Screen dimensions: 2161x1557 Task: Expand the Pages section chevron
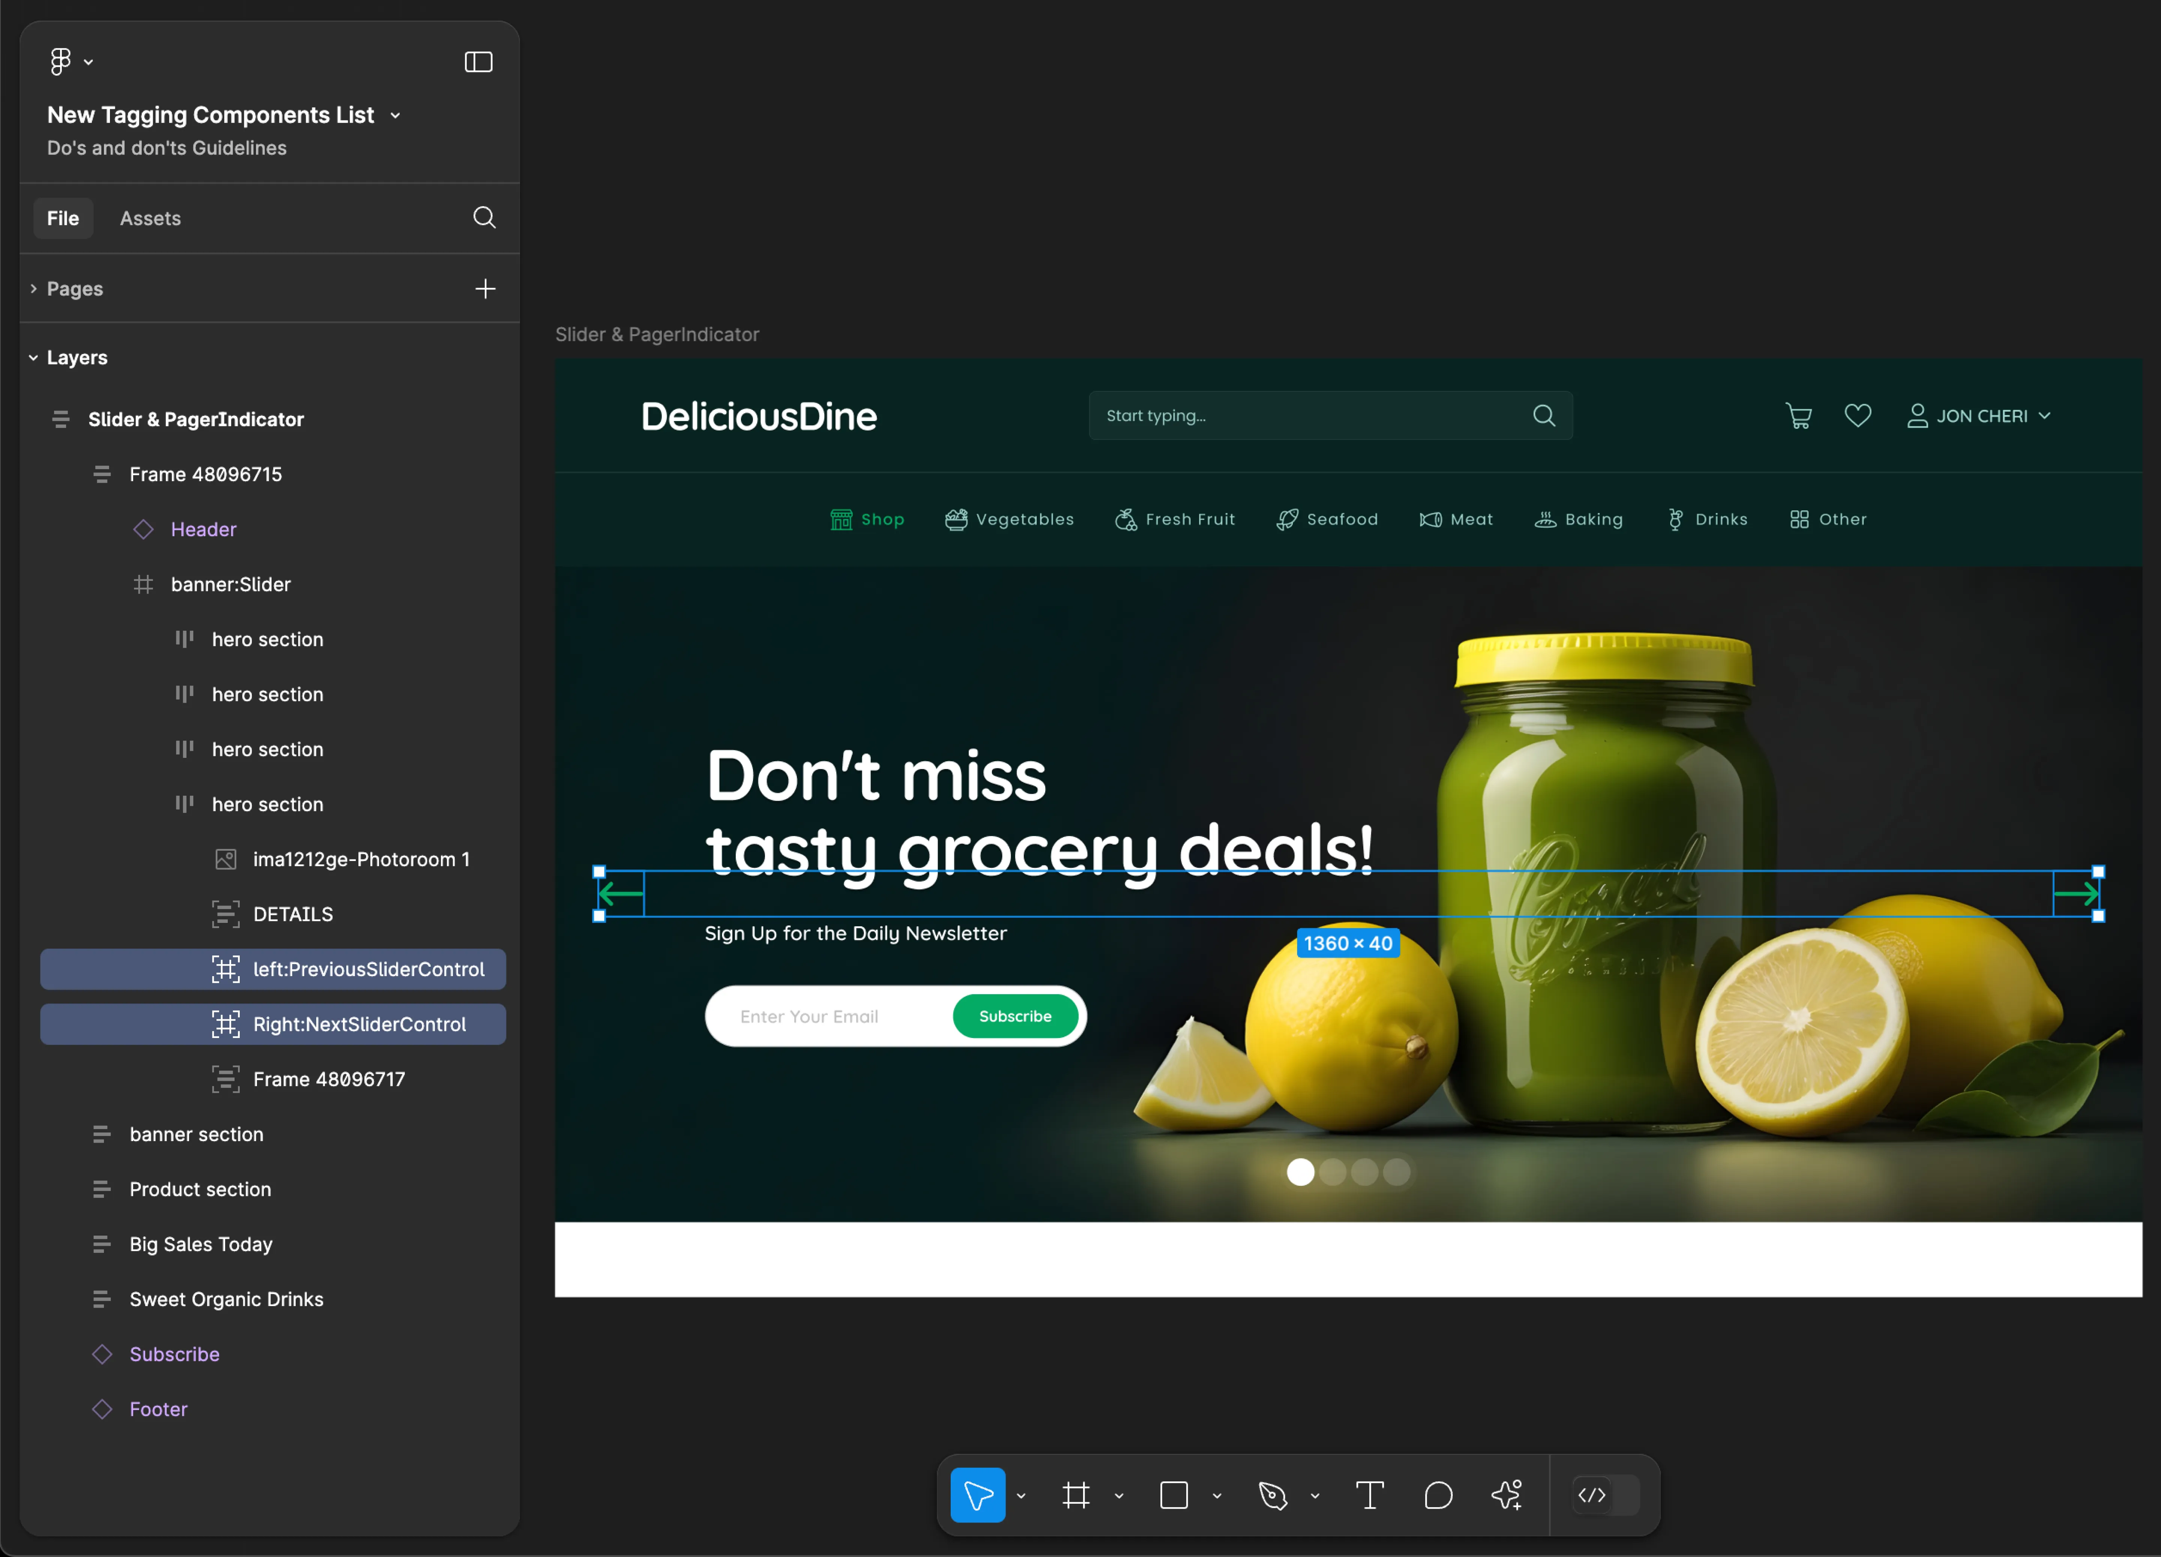point(33,288)
